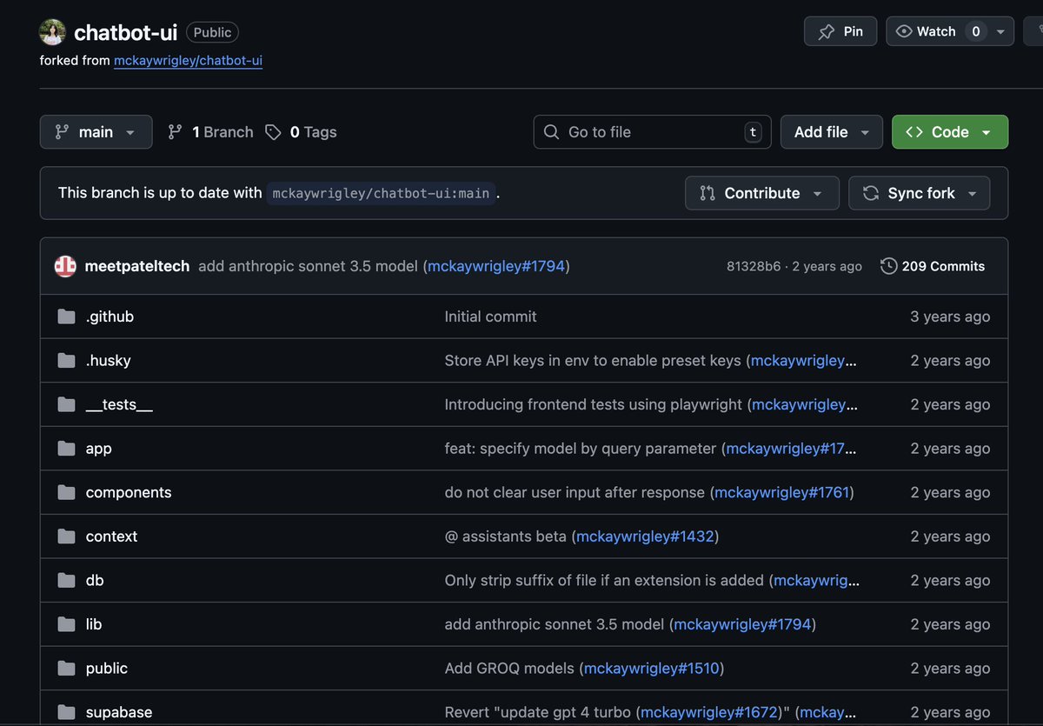Click 'add anthropic sonnet 3.5 model' in commit header
Screen dimensions: 1043x726
(x=308, y=266)
